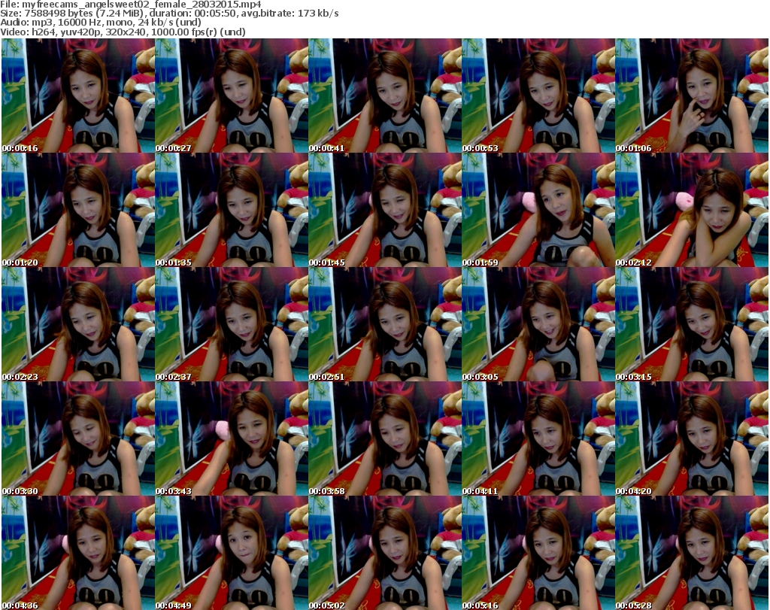This screenshot has width=770, height=610.
Task: Click the thumbnail stamped 00:05:16
Action: [538, 553]
